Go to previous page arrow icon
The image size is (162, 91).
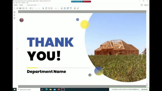(x=30, y=8)
